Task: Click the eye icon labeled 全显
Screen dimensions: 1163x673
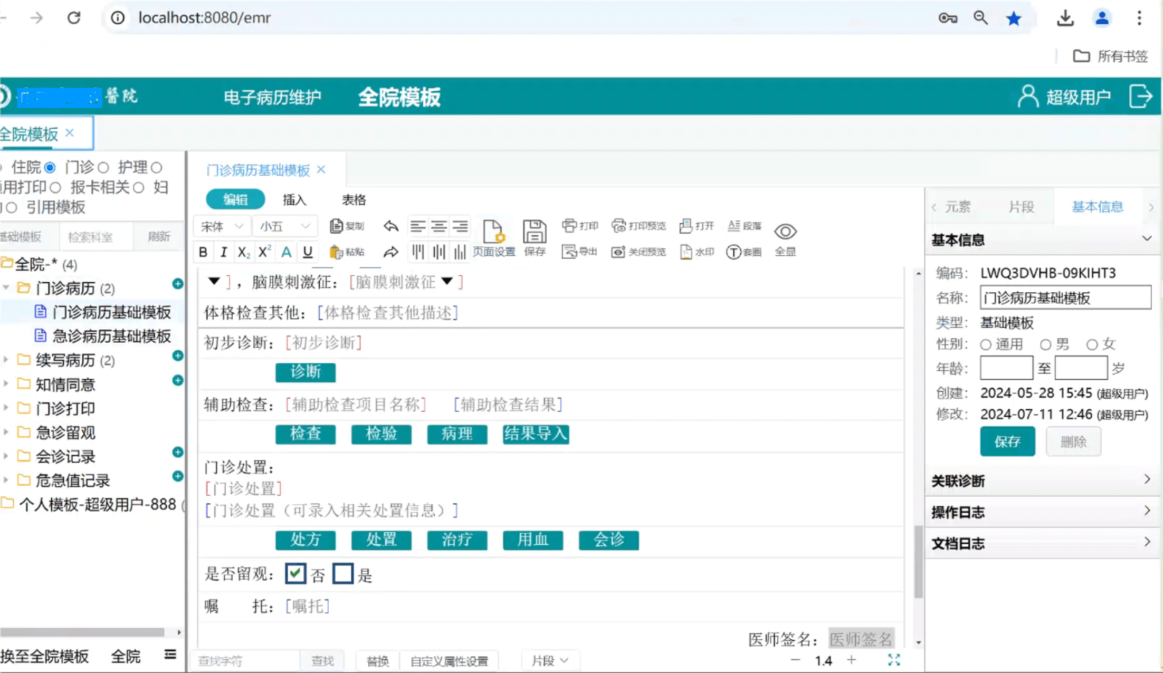Action: coord(785,239)
